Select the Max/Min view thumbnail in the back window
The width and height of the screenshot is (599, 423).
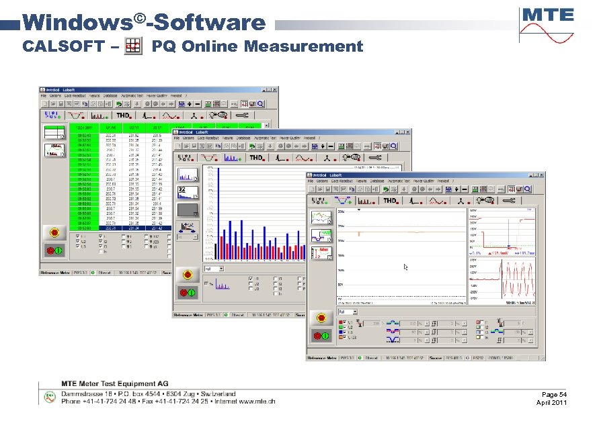tap(54, 150)
